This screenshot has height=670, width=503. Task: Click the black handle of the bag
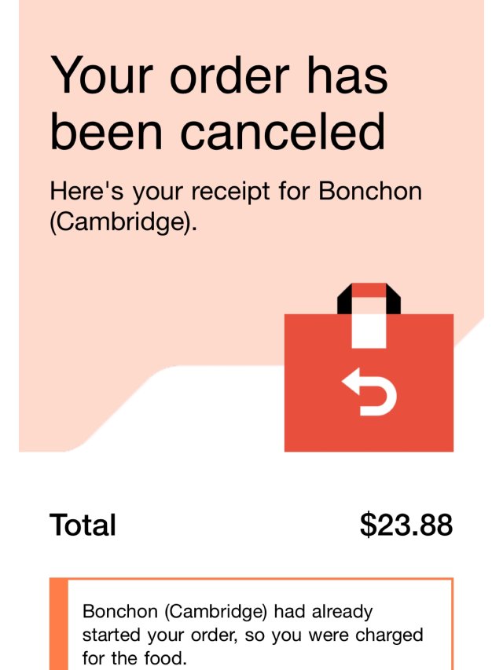344,300
